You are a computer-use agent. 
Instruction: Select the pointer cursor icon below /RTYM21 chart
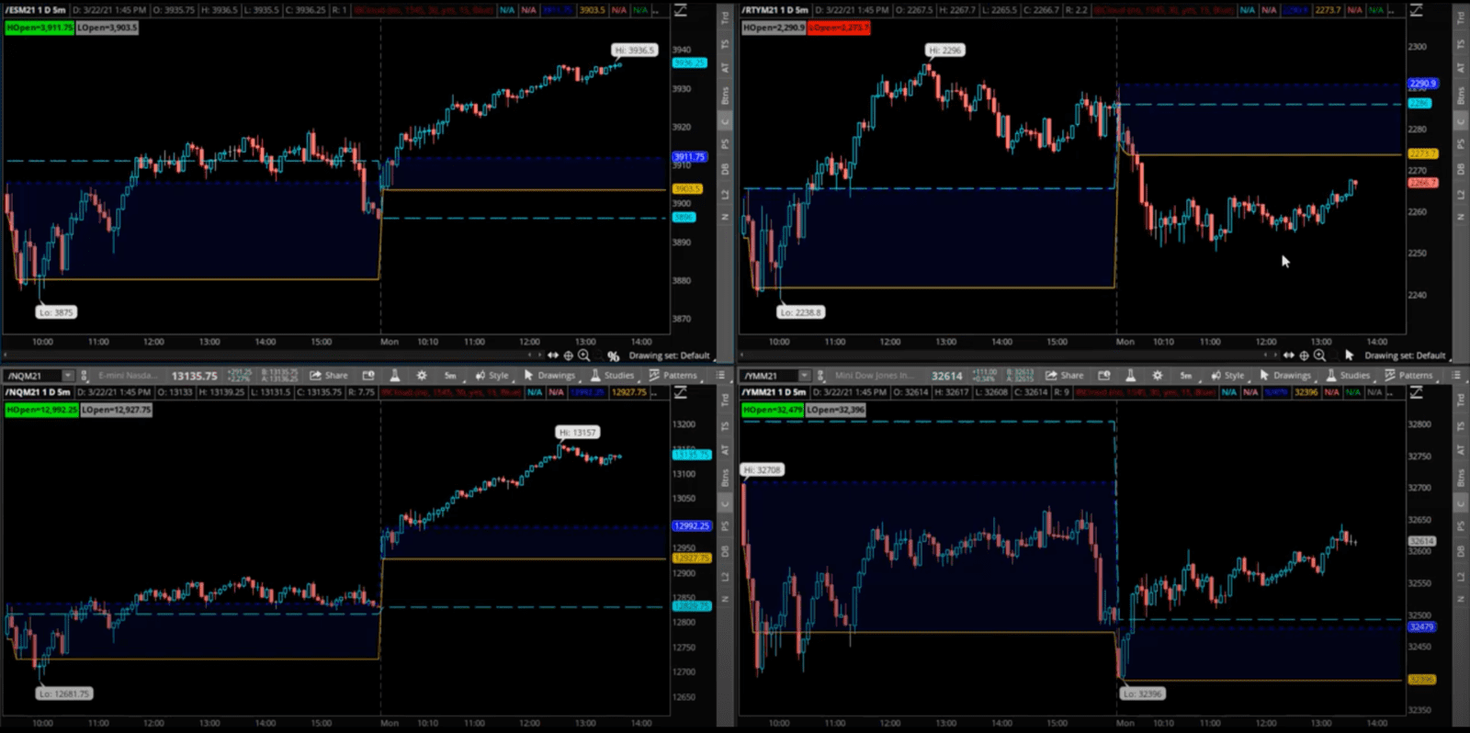point(1349,355)
